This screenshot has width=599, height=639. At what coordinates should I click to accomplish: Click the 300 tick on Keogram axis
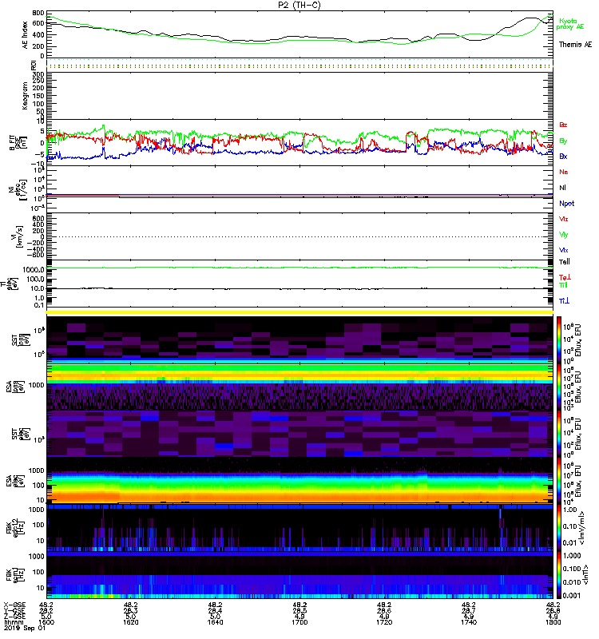pos(38,74)
